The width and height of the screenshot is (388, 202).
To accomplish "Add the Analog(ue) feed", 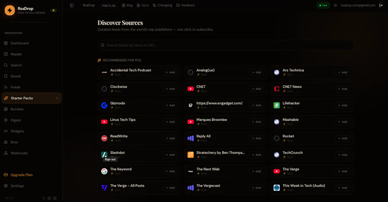I will [x=257, y=73].
